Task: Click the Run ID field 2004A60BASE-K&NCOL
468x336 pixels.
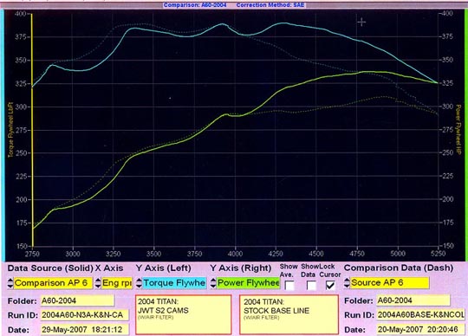Action: tap(420, 315)
